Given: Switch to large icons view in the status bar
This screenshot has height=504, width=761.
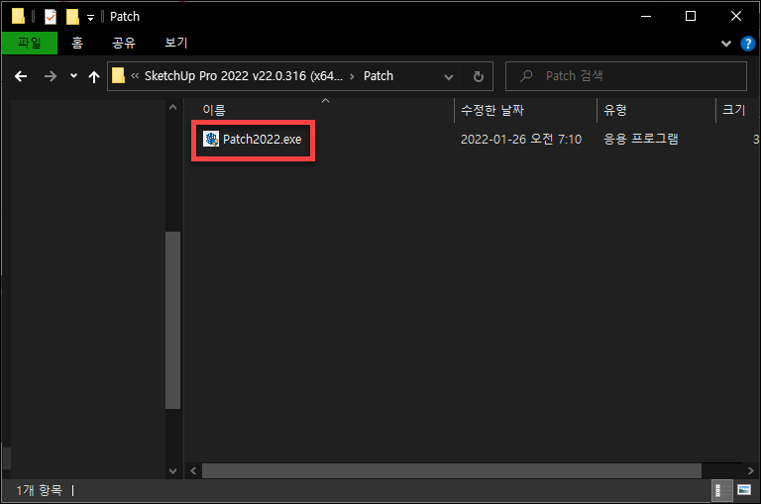Looking at the screenshot, I should click(x=744, y=490).
